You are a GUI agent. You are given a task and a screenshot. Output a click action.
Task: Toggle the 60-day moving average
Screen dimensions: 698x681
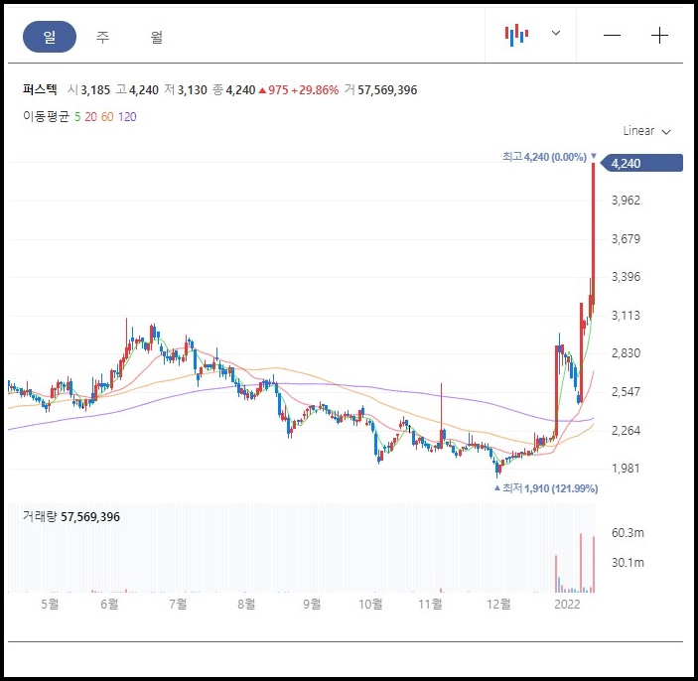click(x=107, y=116)
